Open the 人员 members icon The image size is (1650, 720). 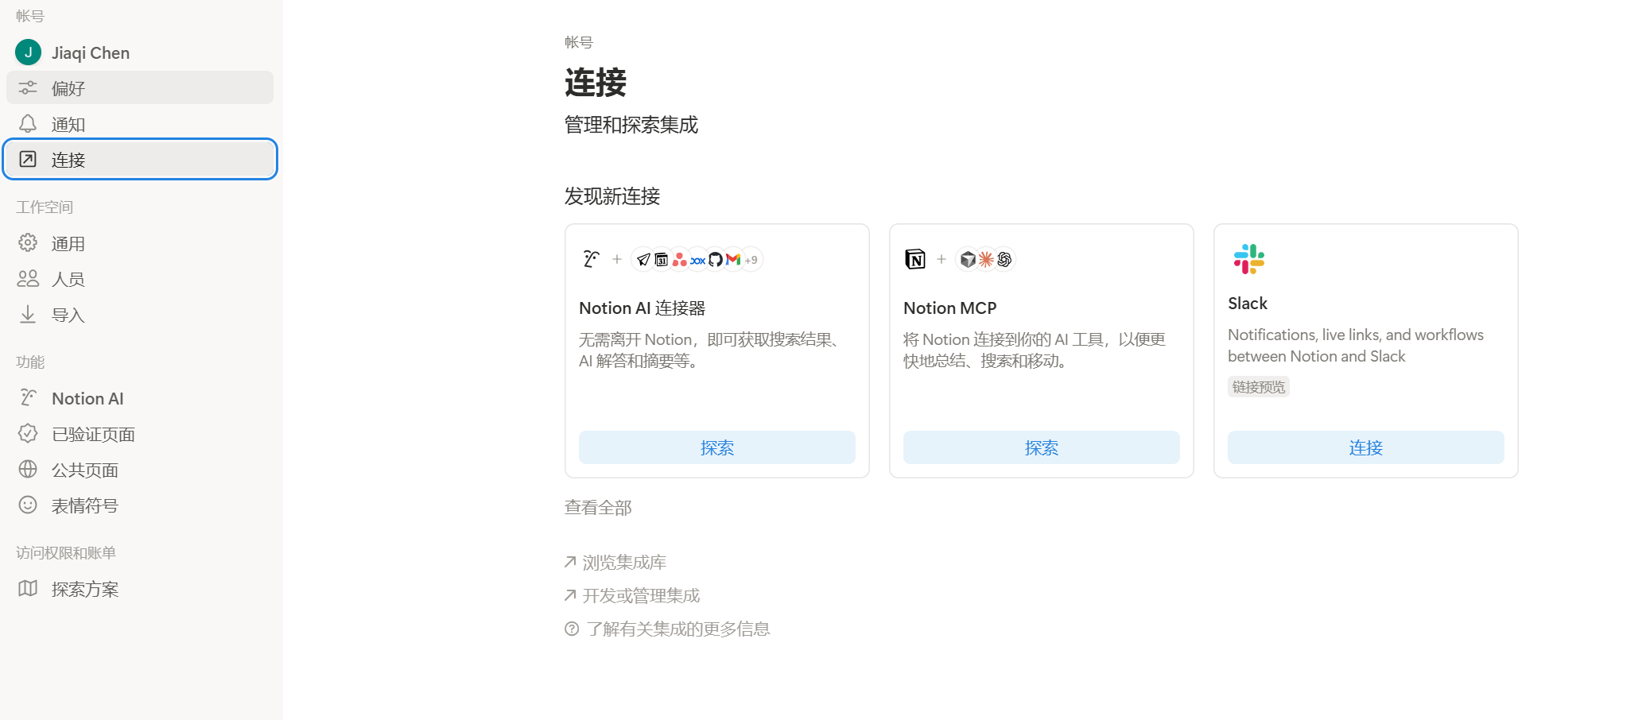(x=28, y=279)
